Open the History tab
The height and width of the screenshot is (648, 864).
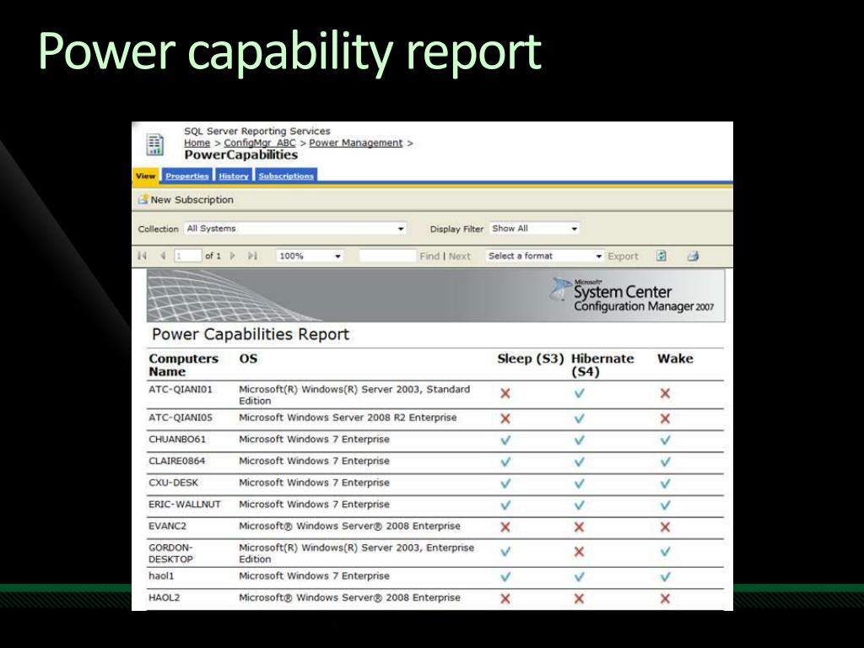coord(234,175)
